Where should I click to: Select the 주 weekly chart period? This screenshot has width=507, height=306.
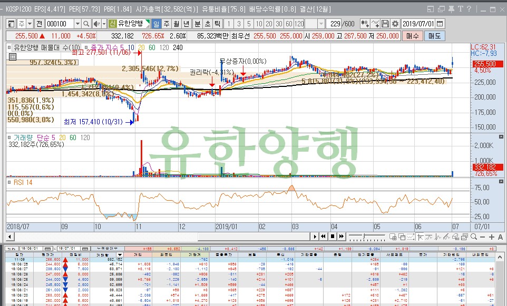click(166, 24)
